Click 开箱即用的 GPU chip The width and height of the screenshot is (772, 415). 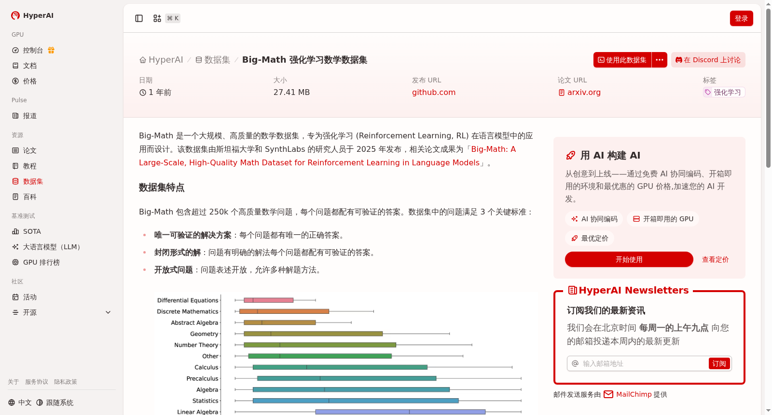(x=663, y=219)
